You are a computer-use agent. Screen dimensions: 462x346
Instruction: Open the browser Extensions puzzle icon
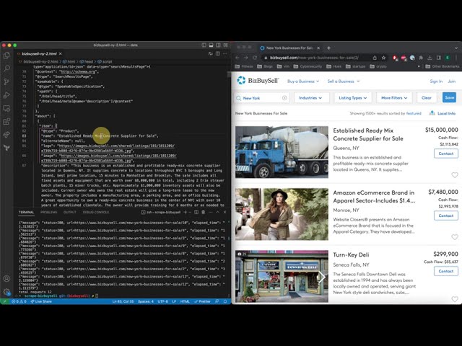click(x=421, y=58)
